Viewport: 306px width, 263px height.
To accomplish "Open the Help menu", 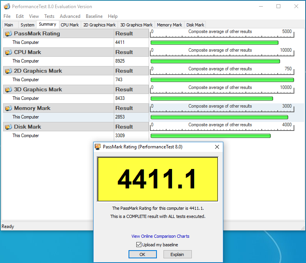I will click(x=113, y=16).
